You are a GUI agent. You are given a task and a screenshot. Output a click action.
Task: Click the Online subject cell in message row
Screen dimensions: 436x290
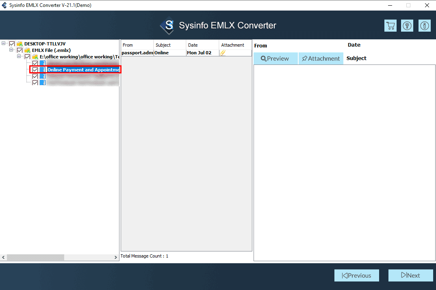[170, 53]
